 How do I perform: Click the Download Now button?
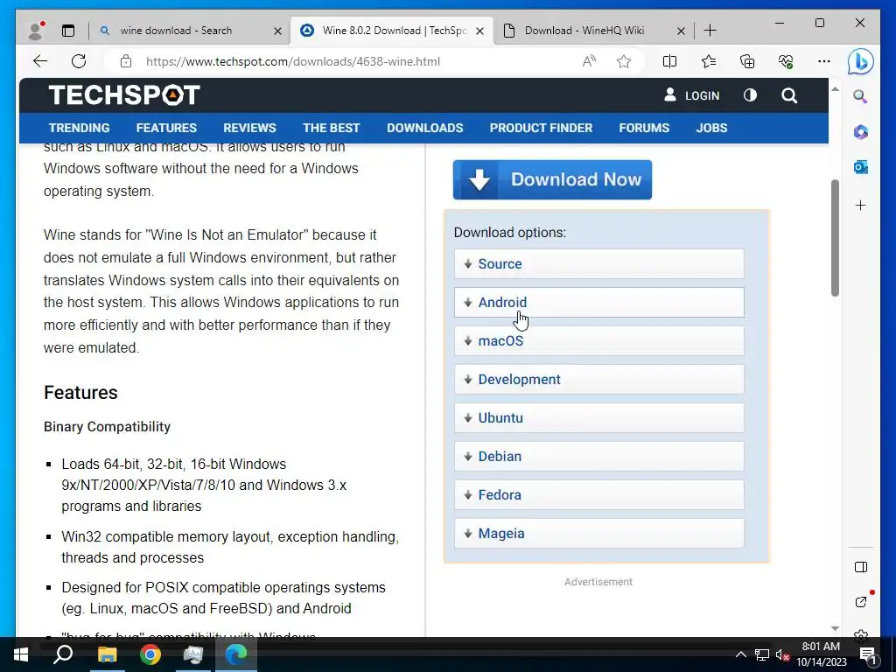553,180
